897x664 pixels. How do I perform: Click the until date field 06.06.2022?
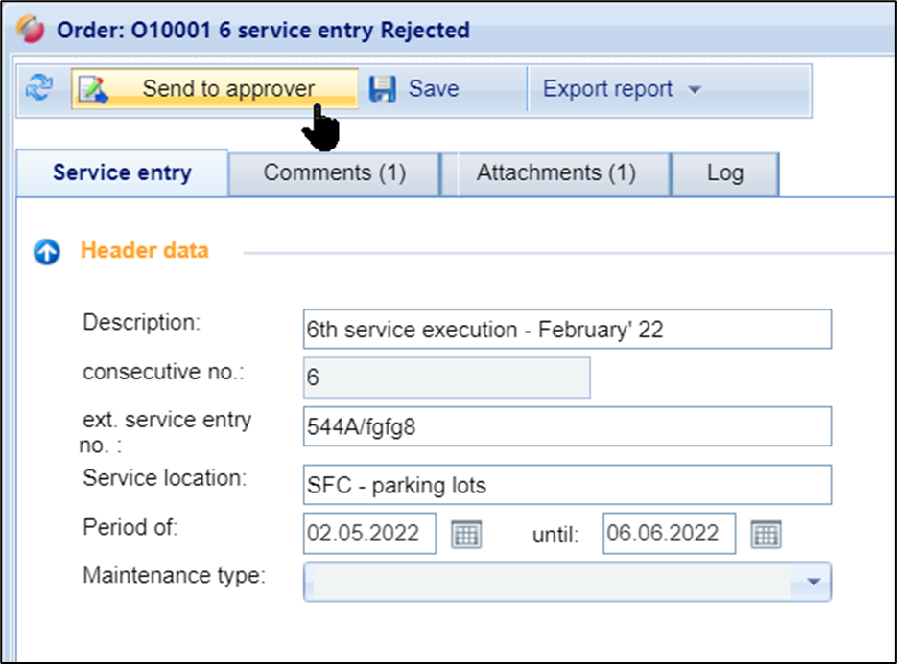click(x=668, y=534)
